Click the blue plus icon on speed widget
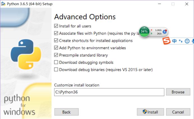The height and width of the screenshot is (119, 194). pyautogui.click(x=165, y=32)
